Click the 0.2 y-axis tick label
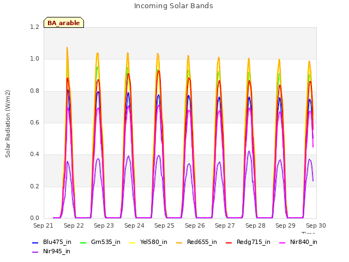 34,186
